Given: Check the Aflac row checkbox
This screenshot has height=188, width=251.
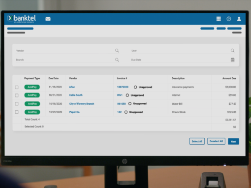Looking at the screenshot, I should pos(17,87).
